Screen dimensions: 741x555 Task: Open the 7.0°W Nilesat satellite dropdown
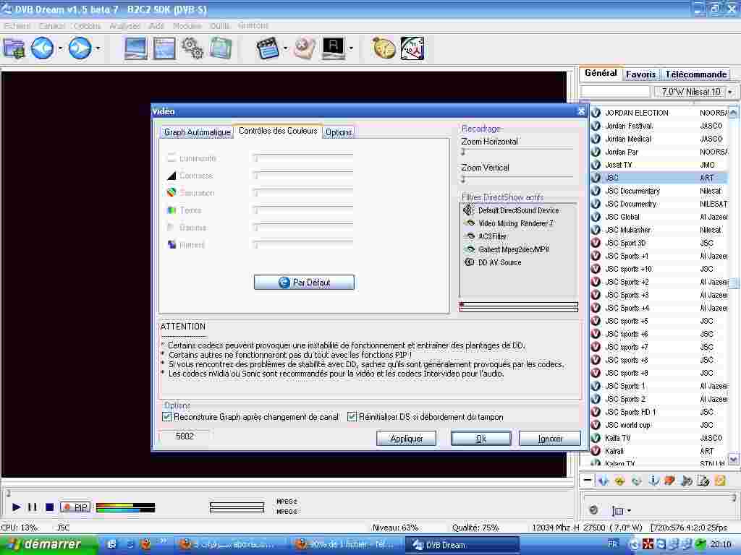[x=731, y=92]
